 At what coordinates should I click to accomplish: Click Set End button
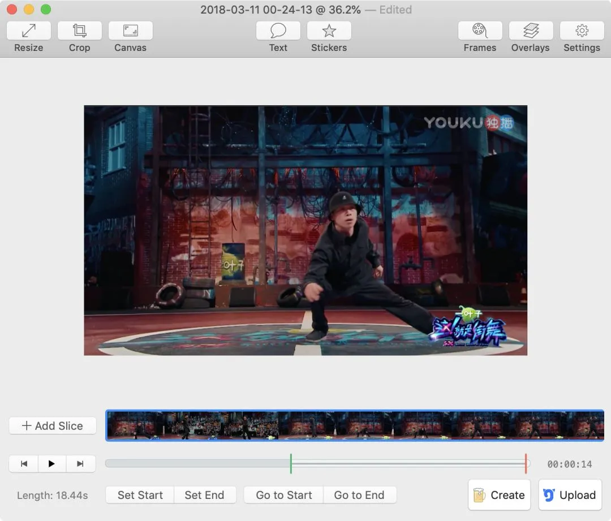point(205,495)
